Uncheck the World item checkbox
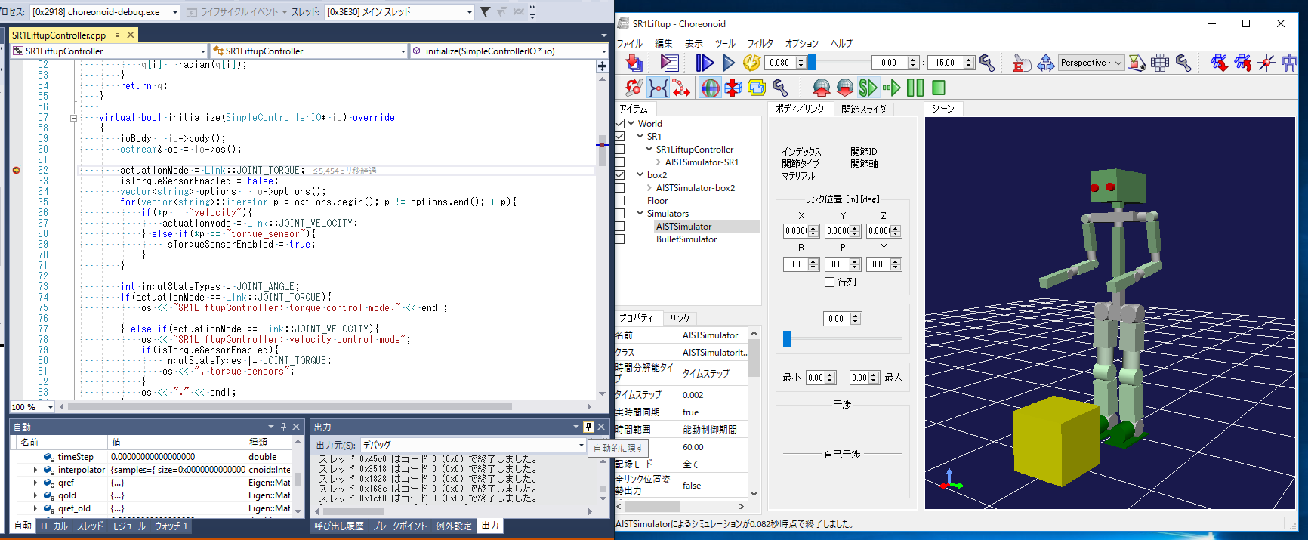 point(620,124)
